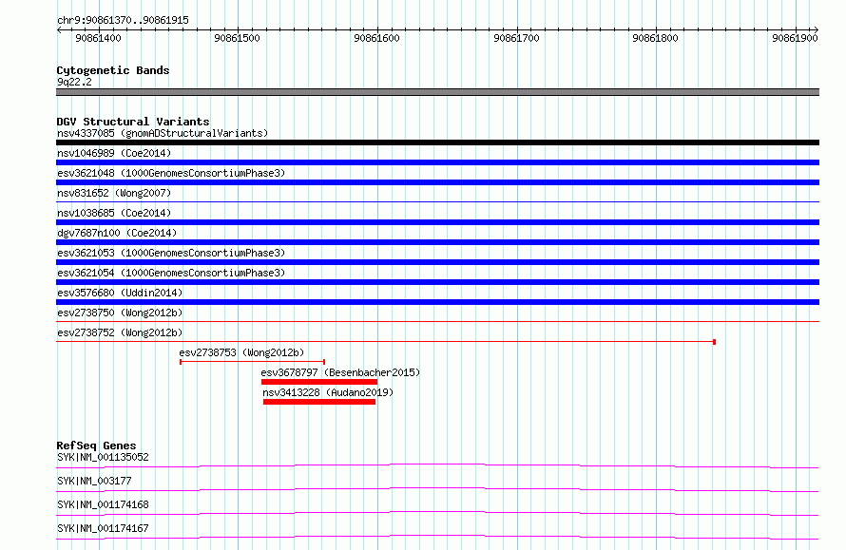Click ruler position 90861800
This screenshot has width=846, height=550.
(x=655, y=38)
